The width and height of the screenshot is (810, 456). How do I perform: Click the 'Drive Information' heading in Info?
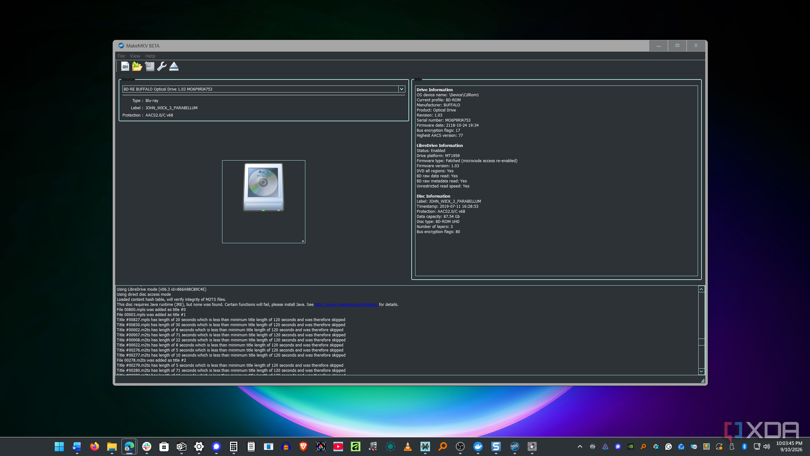[x=434, y=90]
